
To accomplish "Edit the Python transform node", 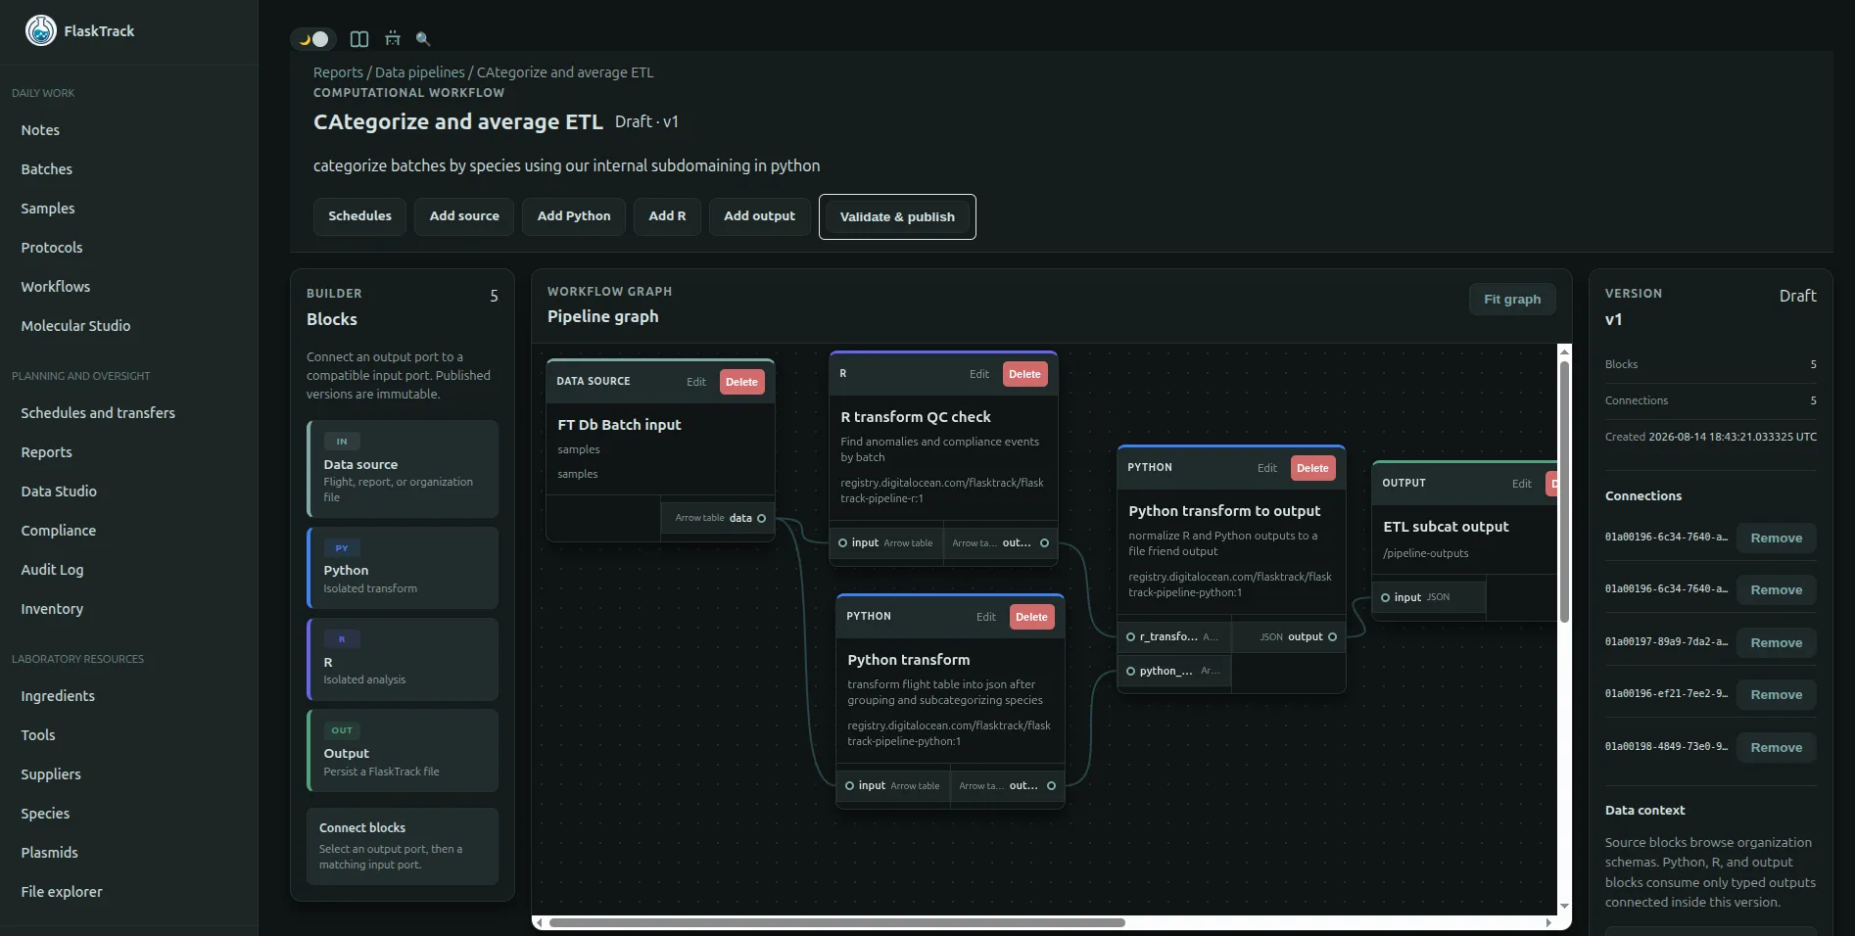I will click(x=985, y=617).
